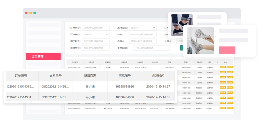Click the 用户账号 input field
The height and width of the screenshot is (130, 258).
pos(96,41)
